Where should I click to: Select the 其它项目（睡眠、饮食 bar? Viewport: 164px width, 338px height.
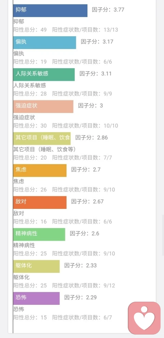point(42,138)
